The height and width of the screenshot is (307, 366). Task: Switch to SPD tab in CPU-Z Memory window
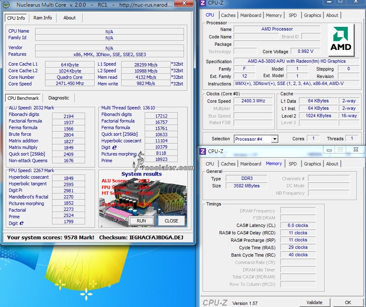(x=292, y=164)
